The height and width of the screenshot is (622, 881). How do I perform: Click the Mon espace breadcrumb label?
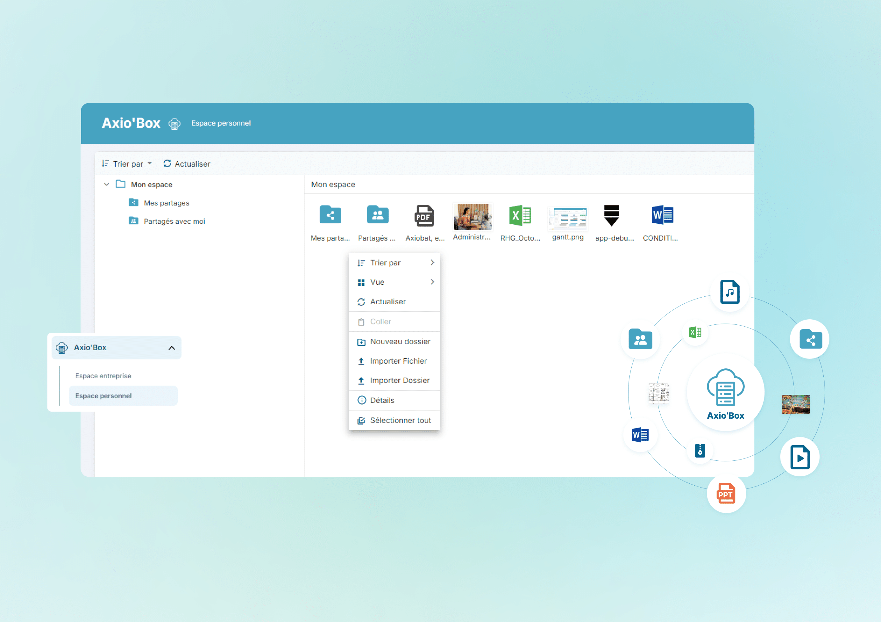pyautogui.click(x=333, y=185)
